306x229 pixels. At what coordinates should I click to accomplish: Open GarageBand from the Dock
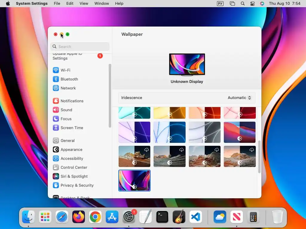[x=179, y=217]
